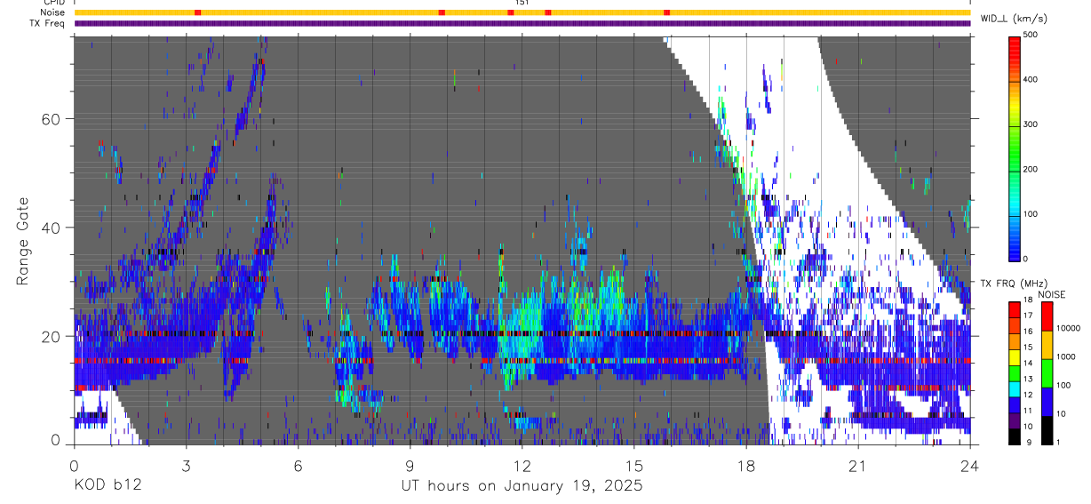Click the NOISE legend title
1091x504 pixels.
1052,294
